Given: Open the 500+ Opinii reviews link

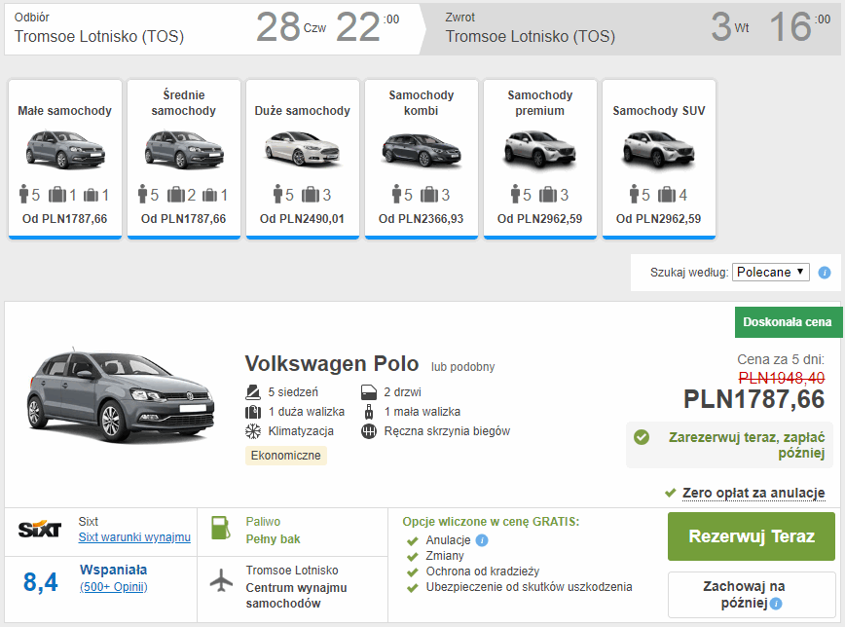Looking at the screenshot, I should click(113, 588).
